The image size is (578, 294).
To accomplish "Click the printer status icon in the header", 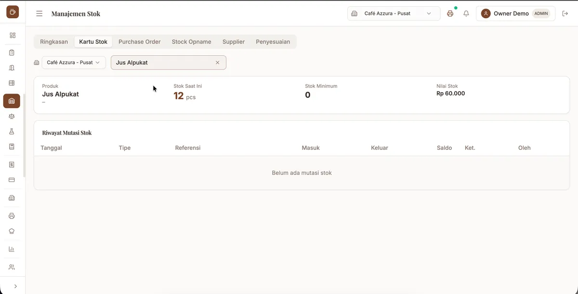I will coord(450,13).
